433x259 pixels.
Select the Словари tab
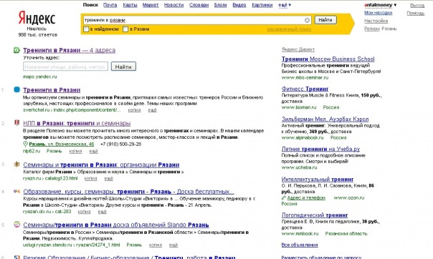pyautogui.click(x=199, y=5)
